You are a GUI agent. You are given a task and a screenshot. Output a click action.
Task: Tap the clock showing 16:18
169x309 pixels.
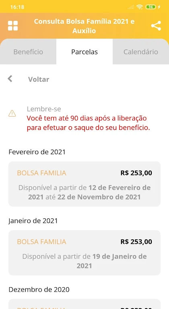[x=17, y=7]
